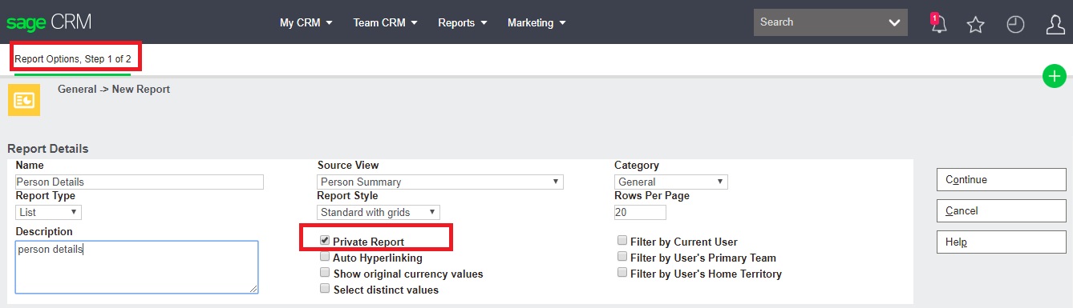This screenshot has height=308, width=1073.
Task: Click the Rows Per Page field
Action: pos(640,212)
